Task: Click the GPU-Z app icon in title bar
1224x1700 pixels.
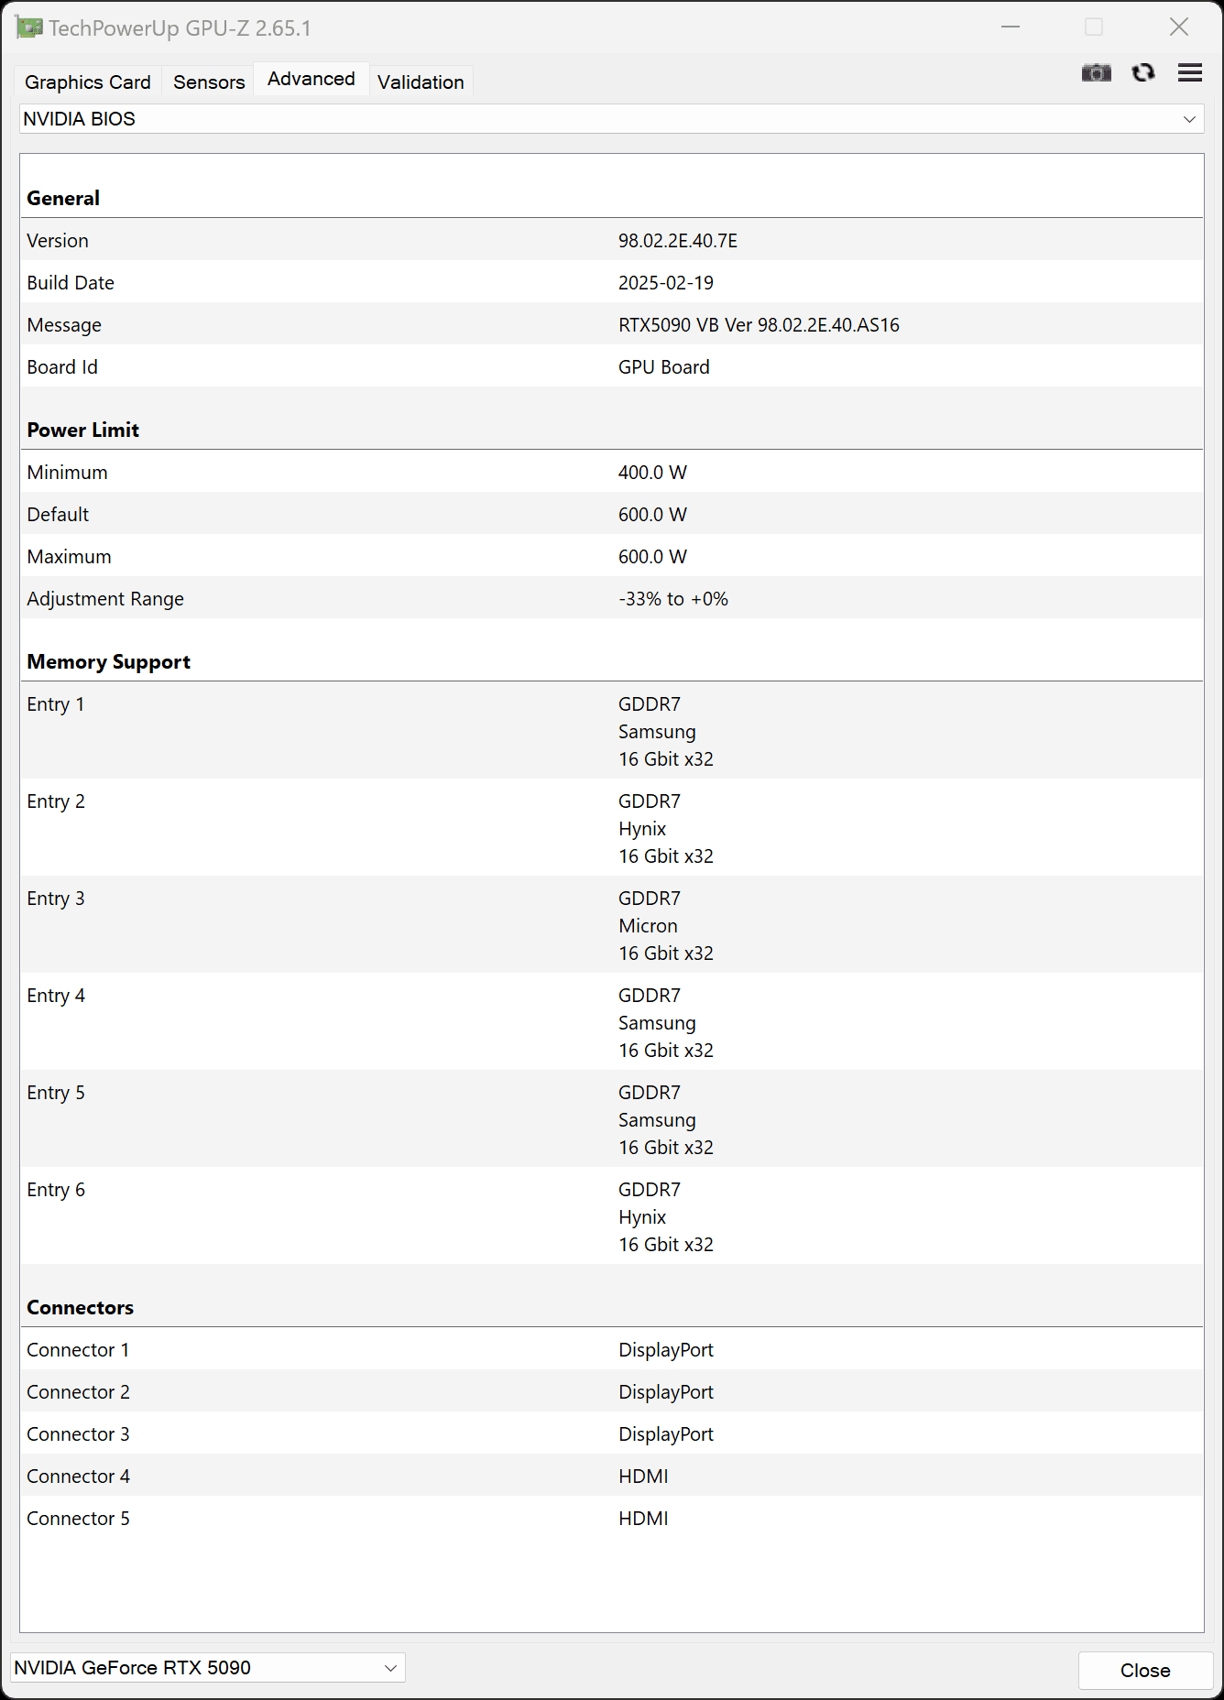Action: click(28, 27)
